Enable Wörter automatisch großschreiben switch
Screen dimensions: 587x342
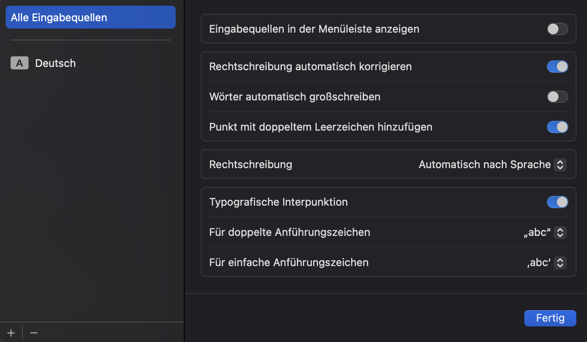click(x=557, y=97)
